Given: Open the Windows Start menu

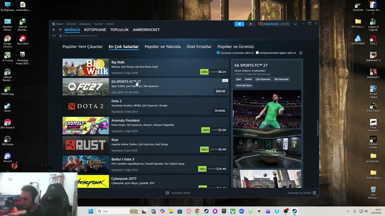Looking at the screenshot, I should 91,211.
